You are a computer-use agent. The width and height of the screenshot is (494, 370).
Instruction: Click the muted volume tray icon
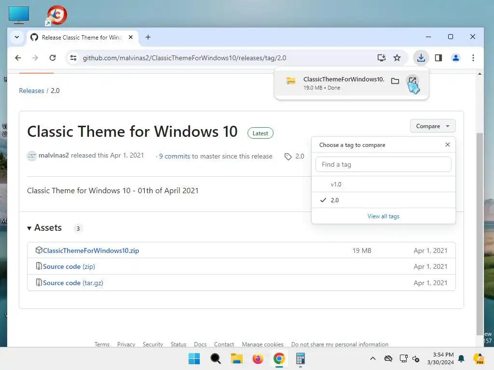coord(416,358)
